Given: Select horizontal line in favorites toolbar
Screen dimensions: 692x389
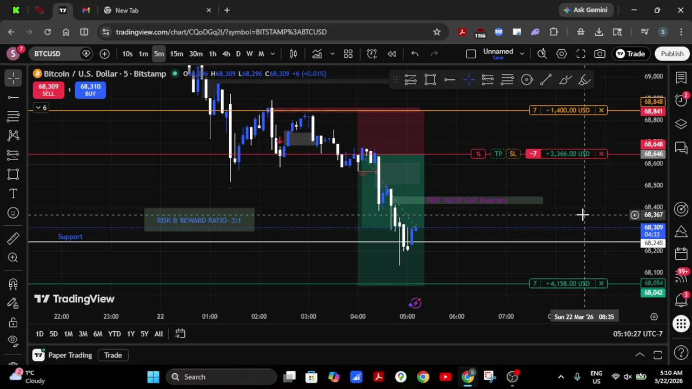Looking at the screenshot, I should click(449, 80).
